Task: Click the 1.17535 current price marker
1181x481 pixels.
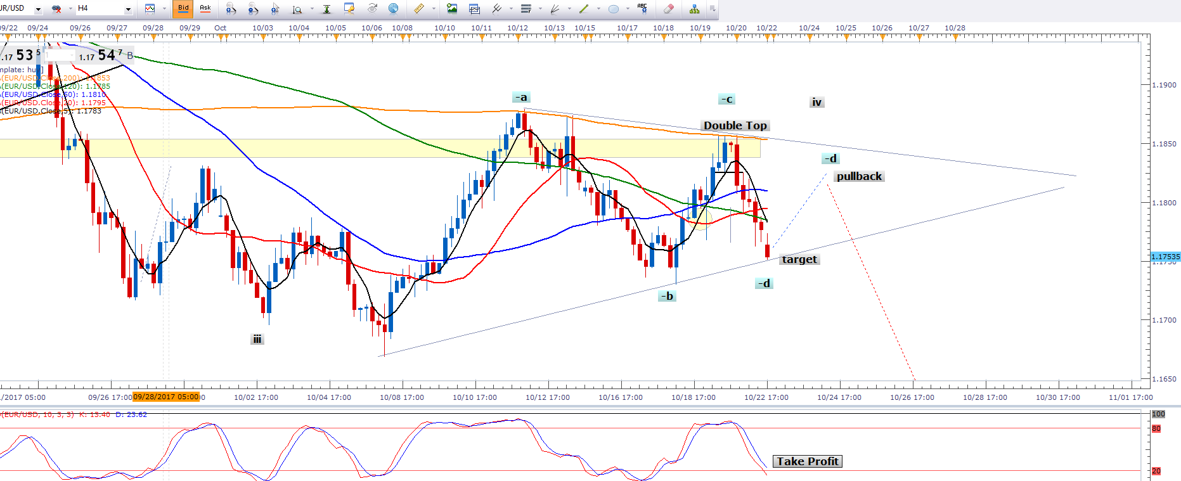Action: 1165,257
